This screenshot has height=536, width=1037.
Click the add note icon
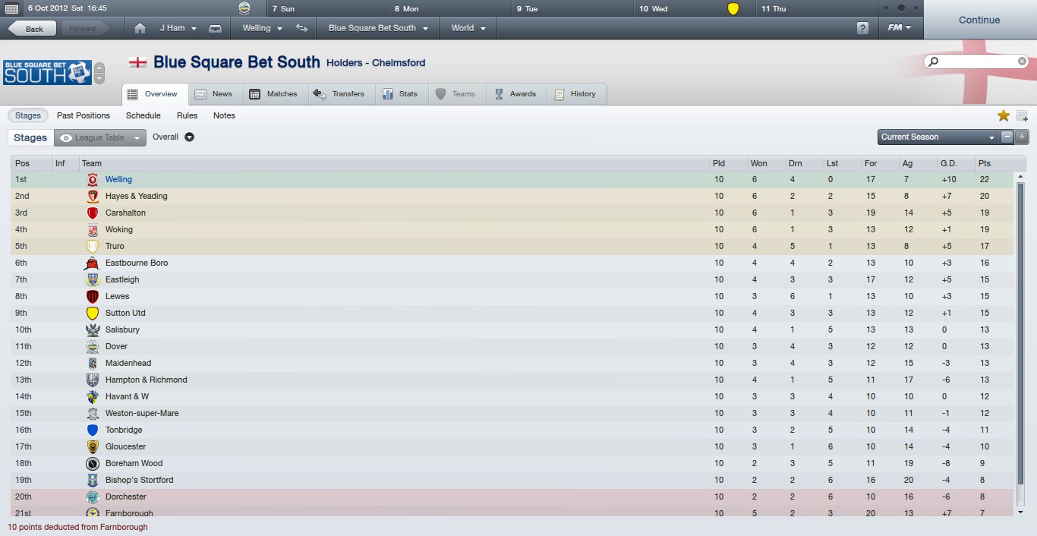[1022, 115]
